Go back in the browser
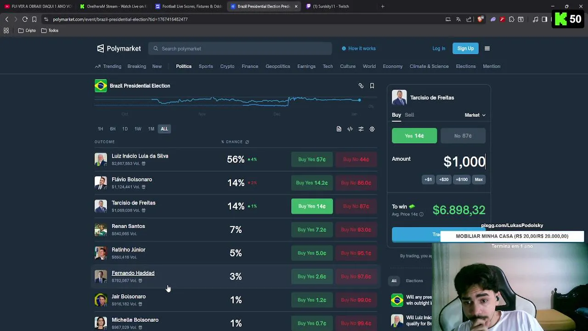This screenshot has width=588, height=331. [x=6, y=19]
